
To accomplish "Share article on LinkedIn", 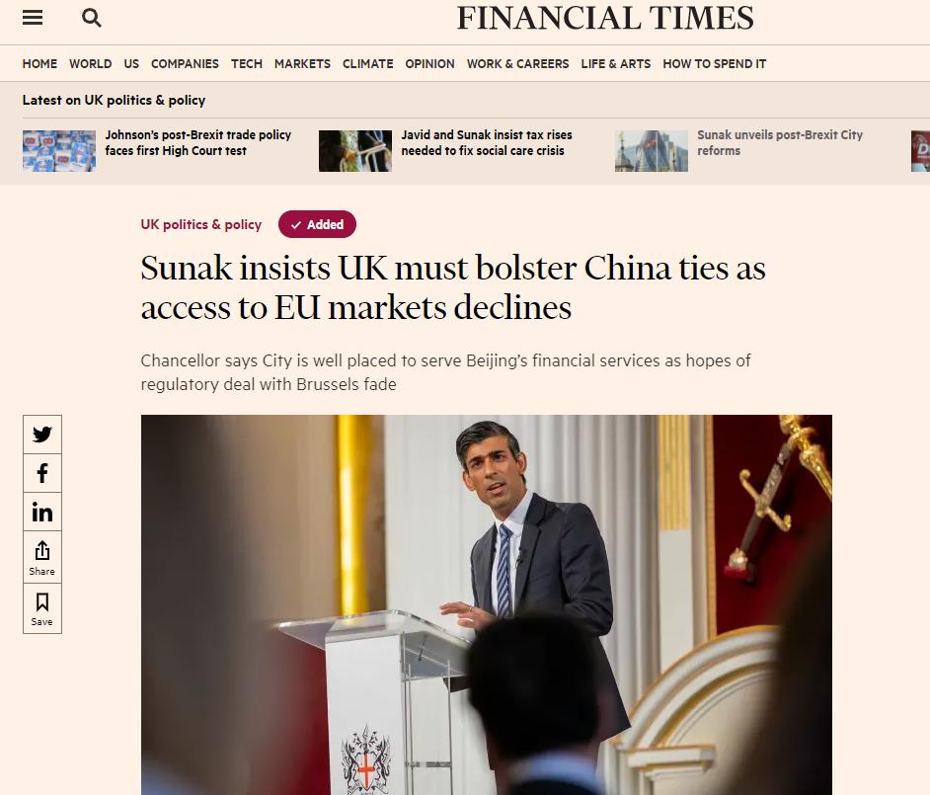I will click(42, 512).
